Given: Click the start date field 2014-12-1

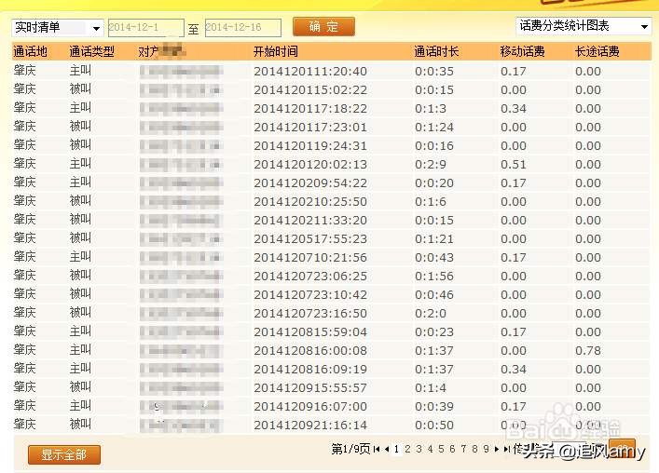Looking at the screenshot, I should 145,28.
